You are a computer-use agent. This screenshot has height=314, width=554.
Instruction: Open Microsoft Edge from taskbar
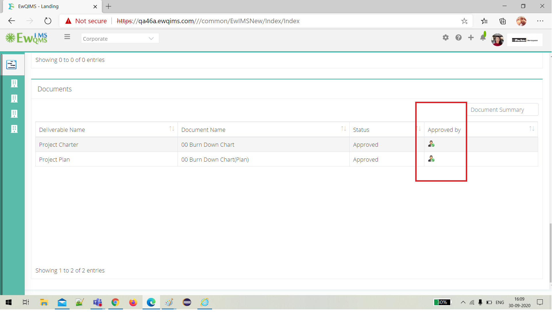point(151,302)
